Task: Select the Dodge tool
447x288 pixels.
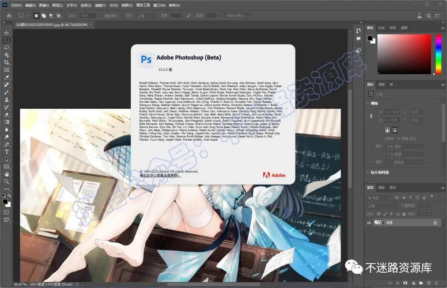Action: 7,137
